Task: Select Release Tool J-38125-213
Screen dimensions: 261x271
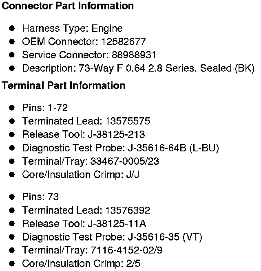Action: pyautogui.click(x=116, y=134)
